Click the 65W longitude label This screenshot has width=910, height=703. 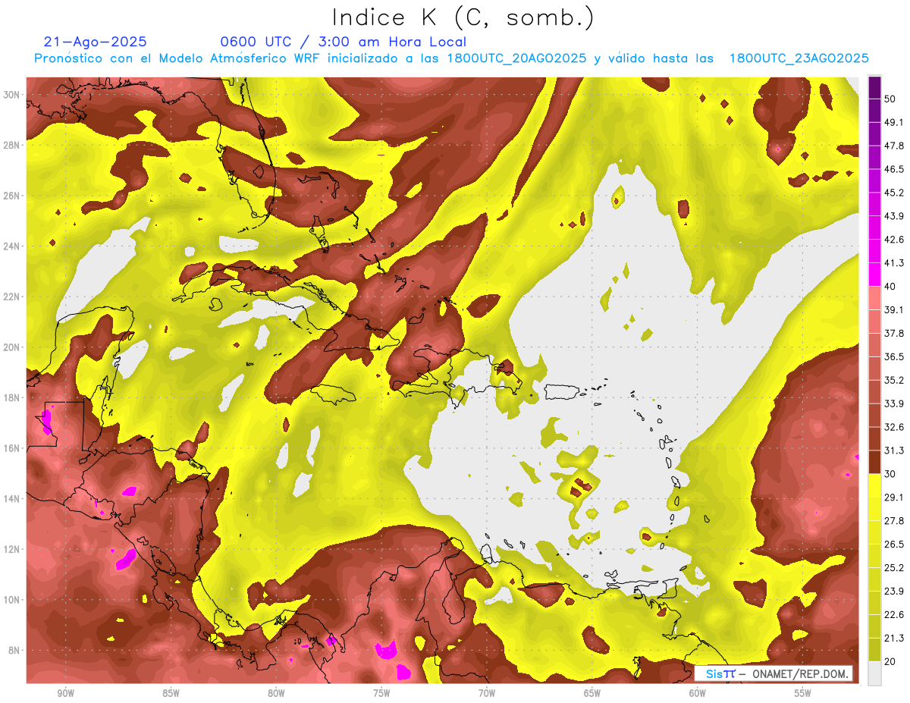tap(592, 693)
